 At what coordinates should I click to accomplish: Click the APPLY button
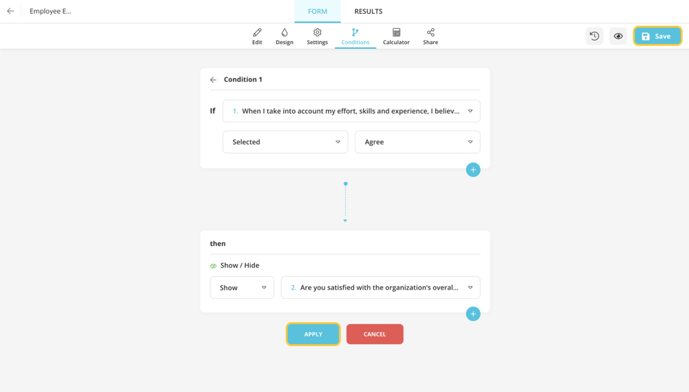click(x=313, y=334)
